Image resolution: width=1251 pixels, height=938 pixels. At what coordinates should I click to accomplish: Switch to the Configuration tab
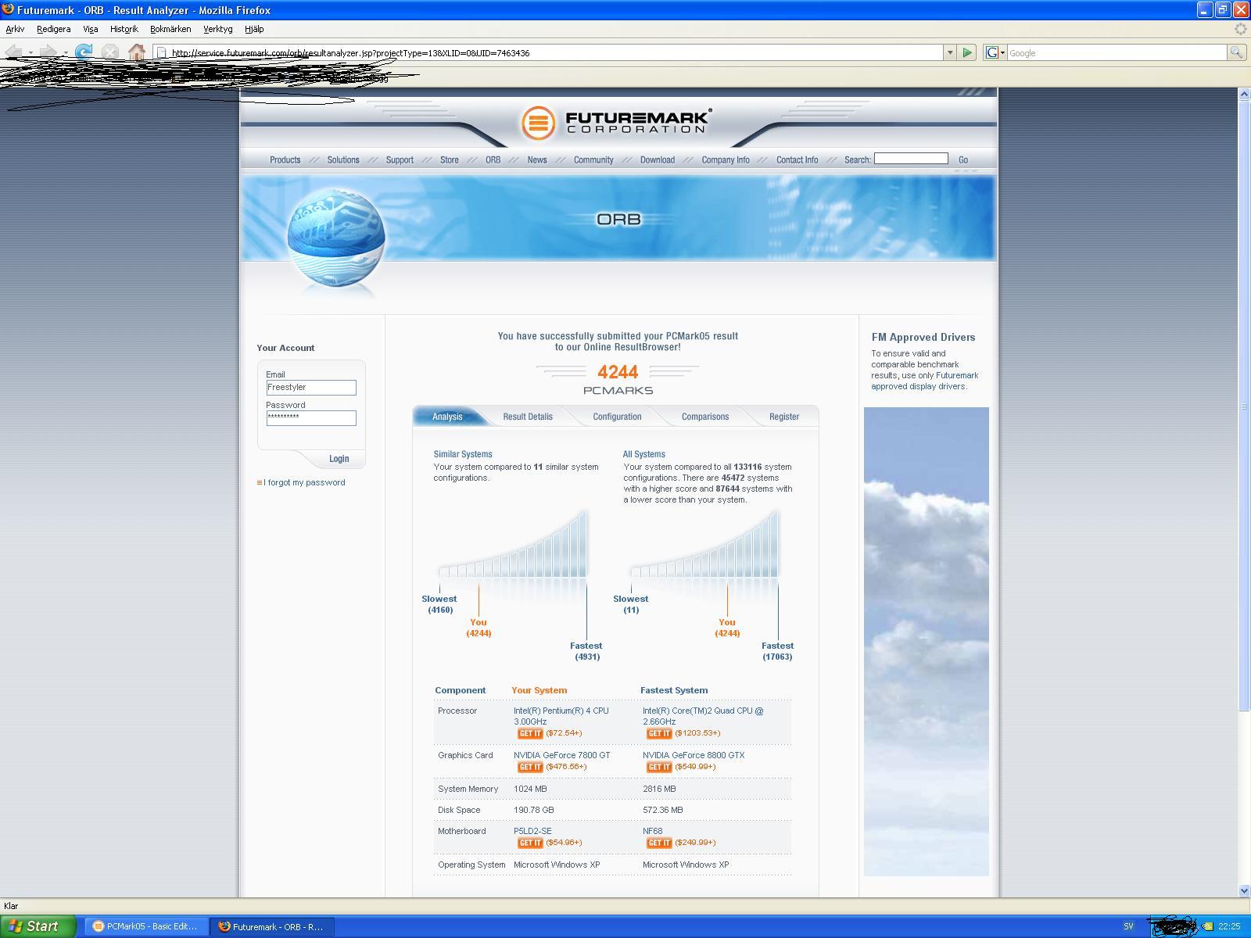pyautogui.click(x=617, y=417)
